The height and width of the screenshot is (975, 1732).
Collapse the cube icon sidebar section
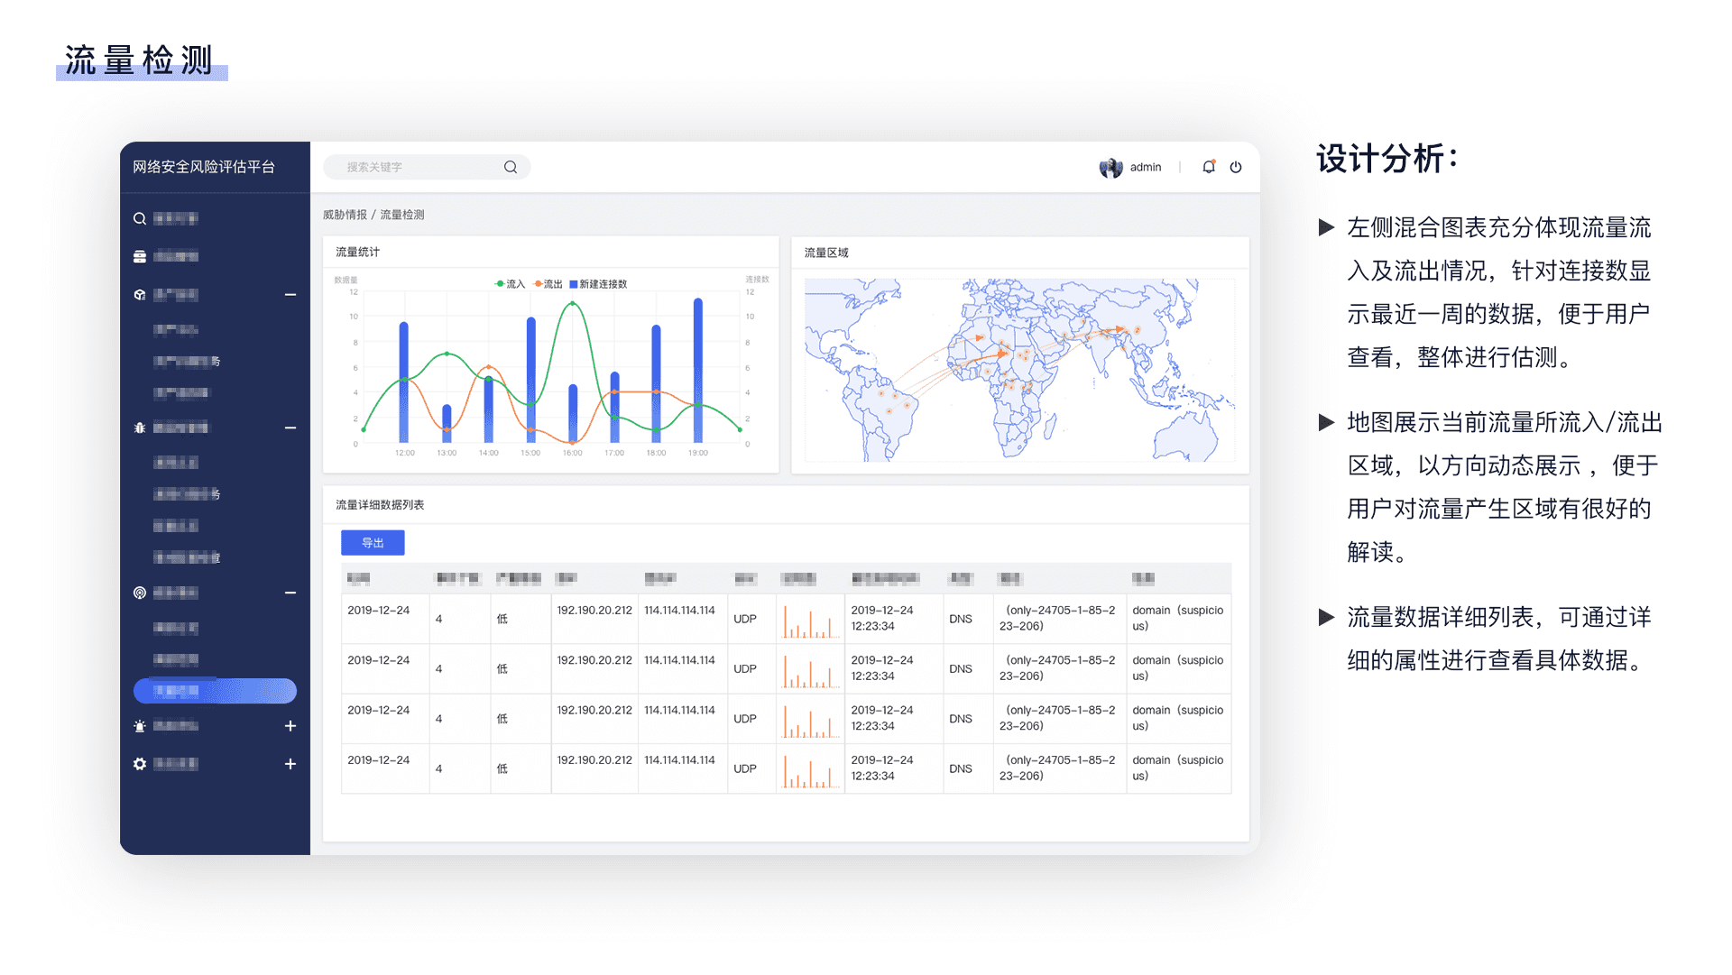pyautogui.click(x=290, y=295)
